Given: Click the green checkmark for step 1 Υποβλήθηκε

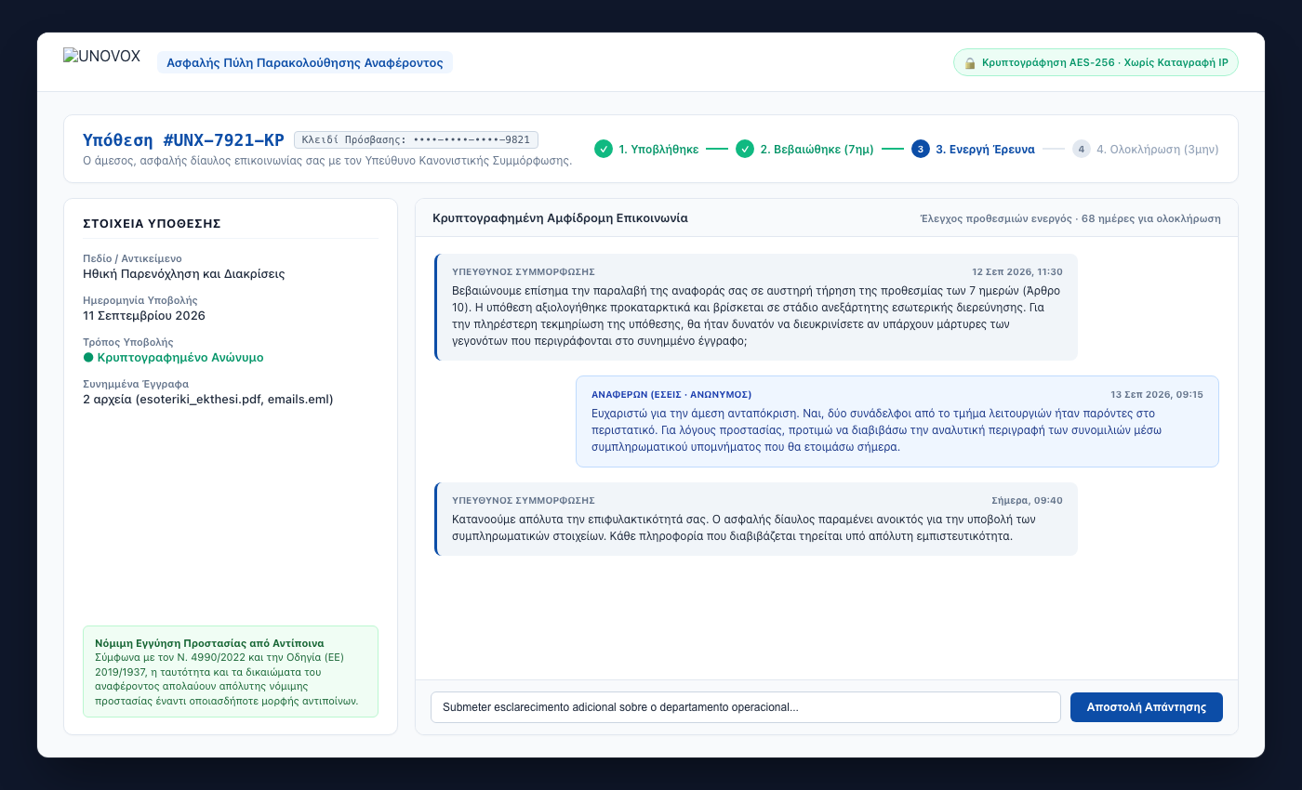Looking at the screenshot, I should [604, 149].
